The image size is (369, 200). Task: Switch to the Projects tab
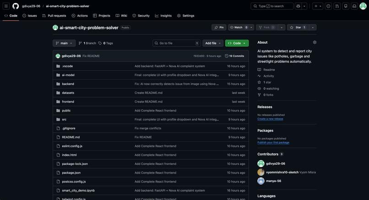click(x=102, y=16)
